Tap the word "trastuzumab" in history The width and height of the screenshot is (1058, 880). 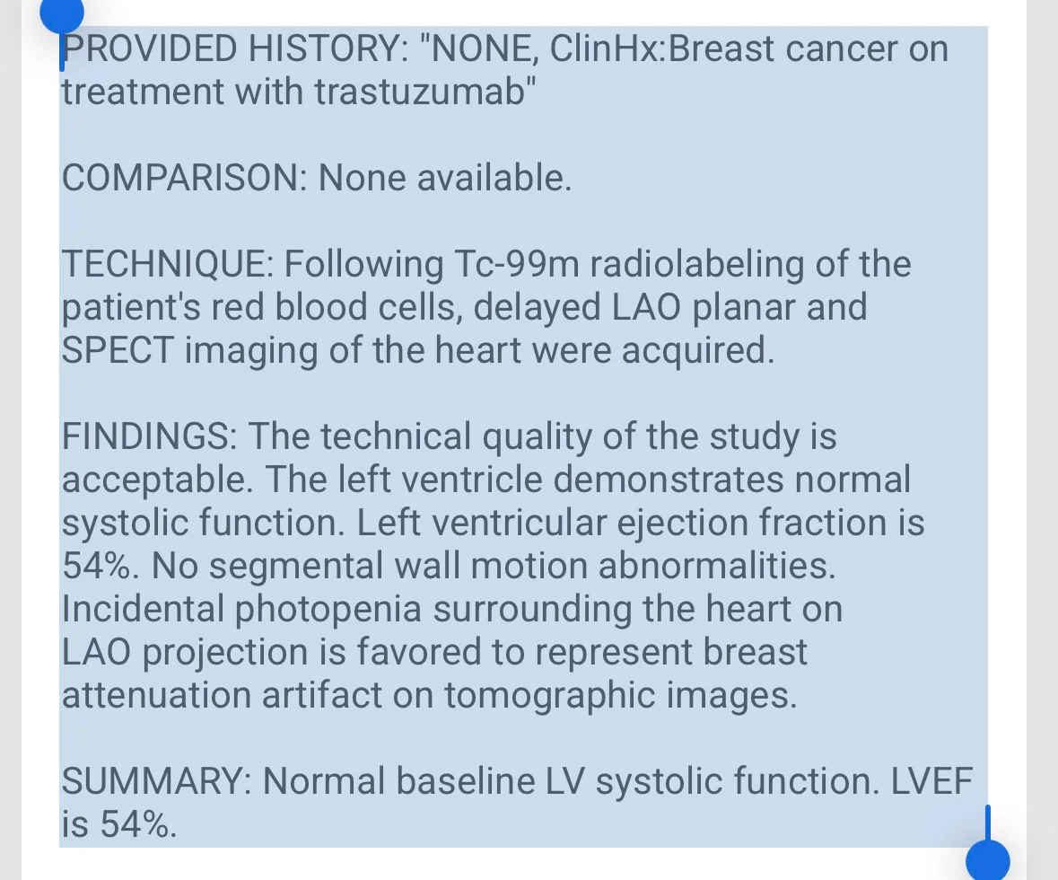(420, 92)
